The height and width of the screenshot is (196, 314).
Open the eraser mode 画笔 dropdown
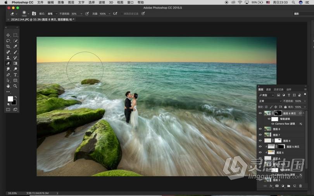click(x=52, y=14)
